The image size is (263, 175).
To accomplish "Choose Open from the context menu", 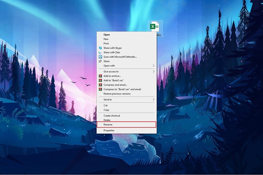I will [127, 35].
